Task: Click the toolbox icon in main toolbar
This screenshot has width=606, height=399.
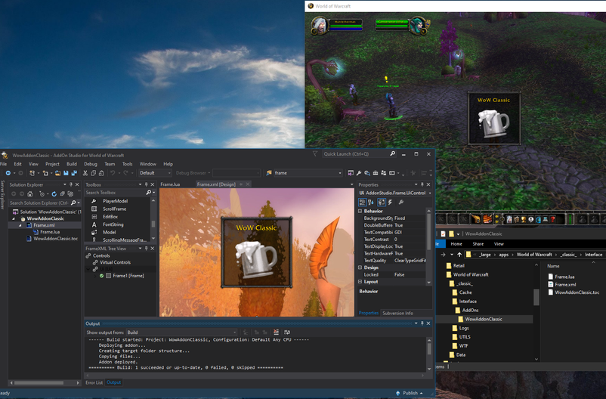Action: click(x=376, y=173)
